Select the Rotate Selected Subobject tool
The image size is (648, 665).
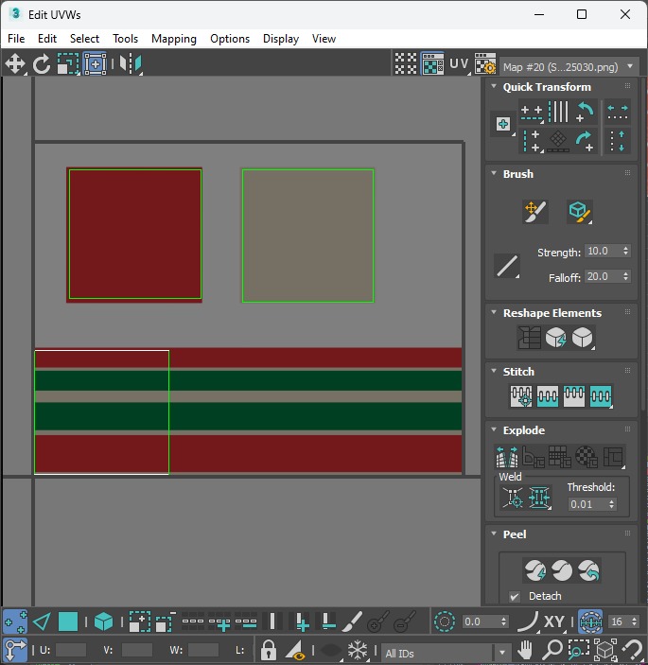point(42,64)
